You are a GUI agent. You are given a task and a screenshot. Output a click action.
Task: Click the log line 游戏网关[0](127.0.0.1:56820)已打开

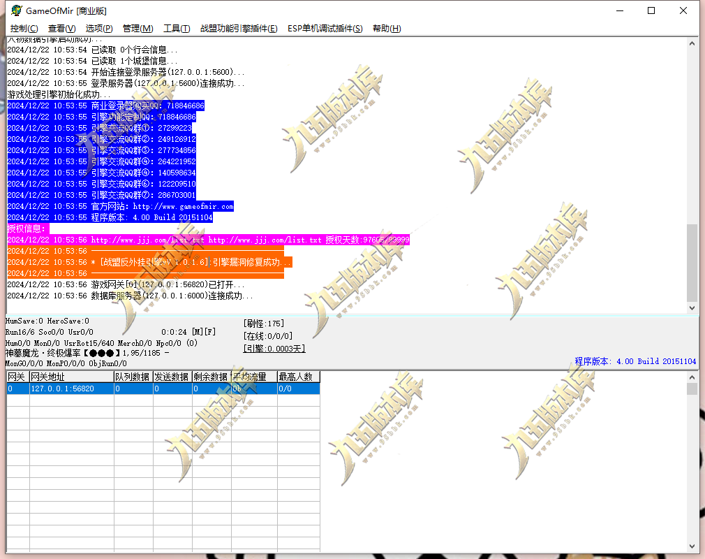126,284
